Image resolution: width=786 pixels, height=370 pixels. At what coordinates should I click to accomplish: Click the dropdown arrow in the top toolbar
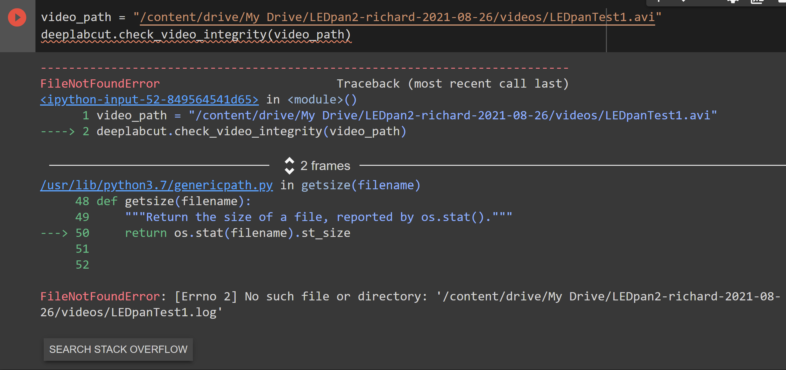683,2
